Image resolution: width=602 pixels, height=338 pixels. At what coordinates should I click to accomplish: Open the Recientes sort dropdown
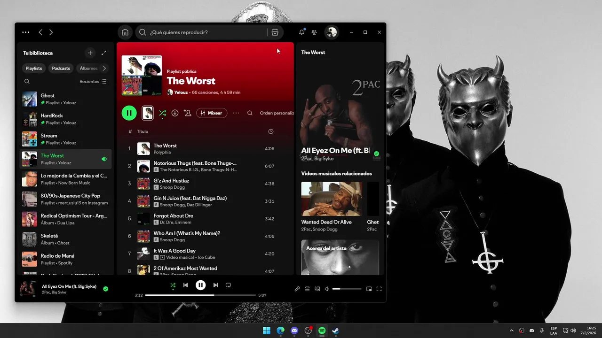point(93,81)
